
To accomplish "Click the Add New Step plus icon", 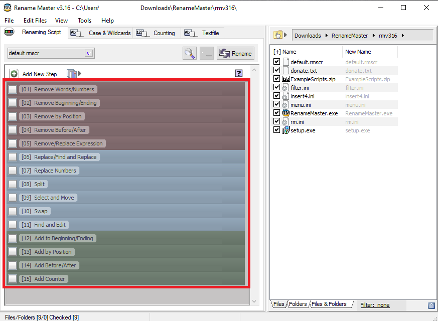I will coord(14,74).
